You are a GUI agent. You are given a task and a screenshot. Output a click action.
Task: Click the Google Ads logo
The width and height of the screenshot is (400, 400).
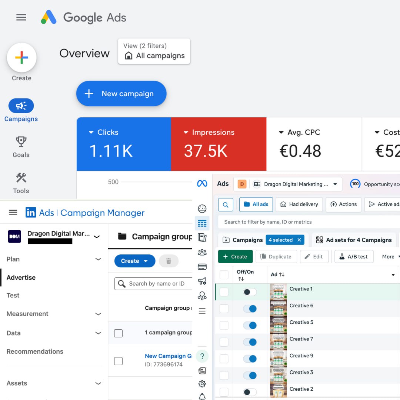[49, 17]
